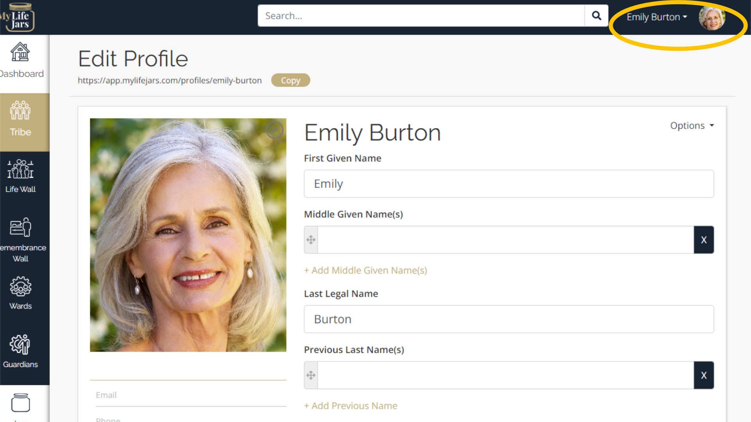Grab previous last name drag handle

[x=311, y=376]
